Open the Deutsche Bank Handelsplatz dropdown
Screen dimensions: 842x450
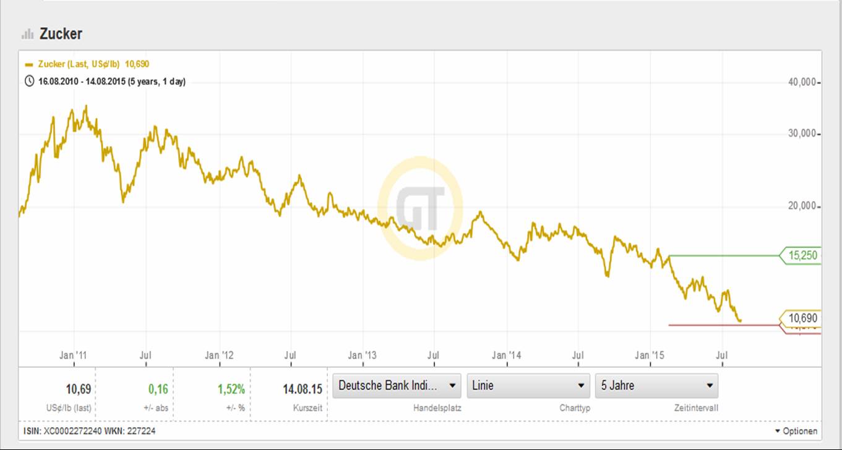point(397,386)
